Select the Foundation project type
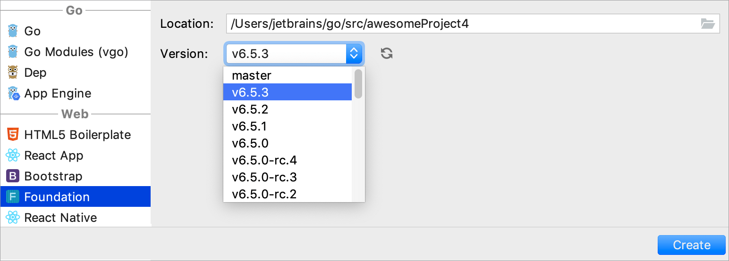Image resolution: width=729 pixels, height=261 pixels. point(57,197)
